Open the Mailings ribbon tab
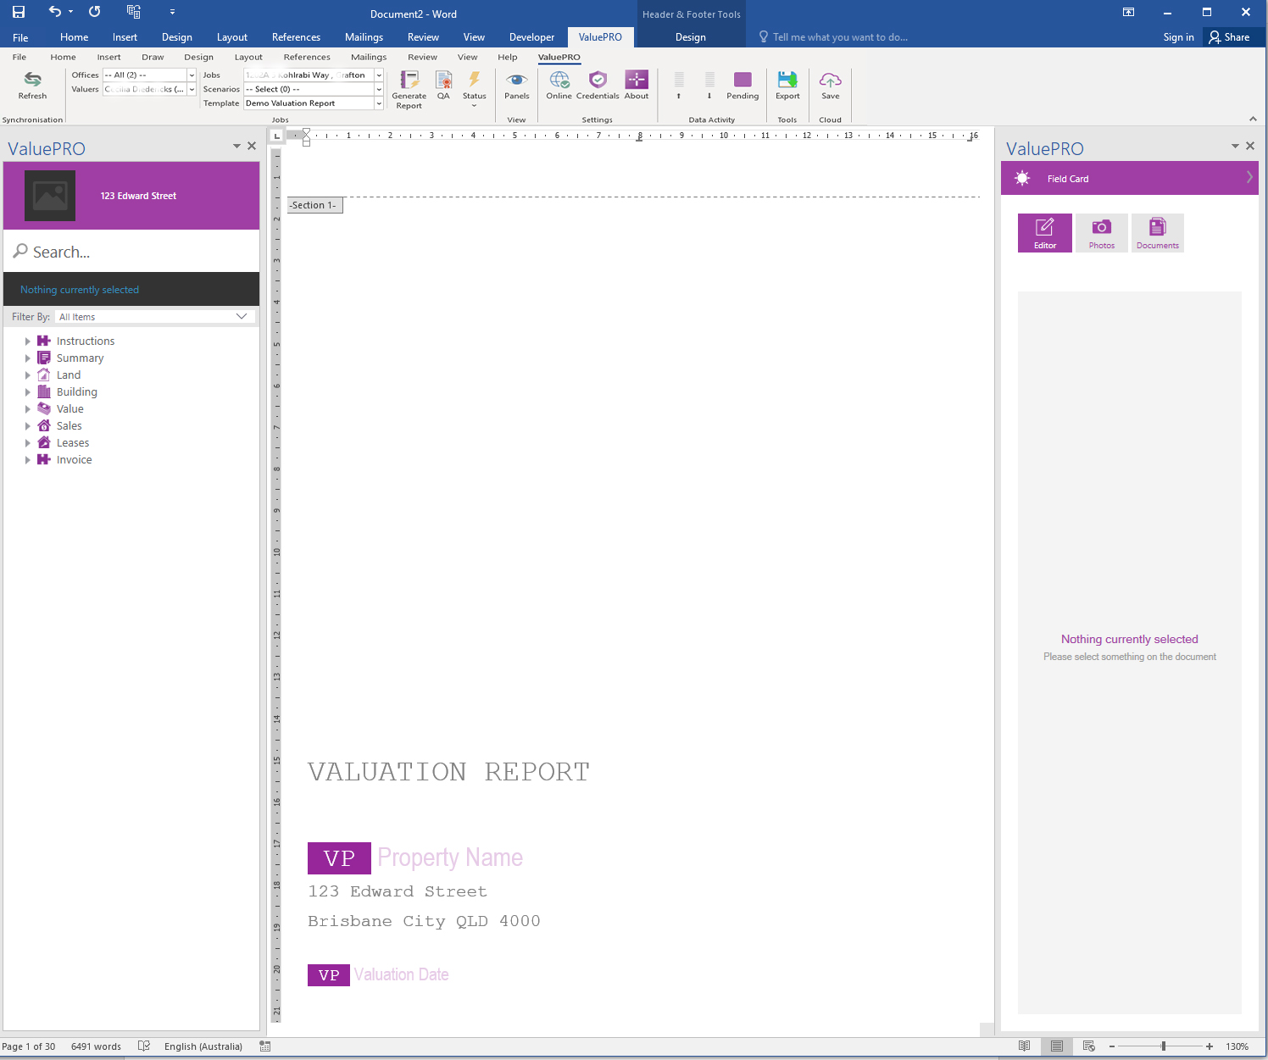The height and width of the screenshot is (1060, 1268). 364,37
